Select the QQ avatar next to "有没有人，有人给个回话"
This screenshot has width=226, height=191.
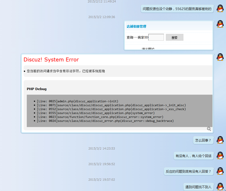tap(220, 156)
